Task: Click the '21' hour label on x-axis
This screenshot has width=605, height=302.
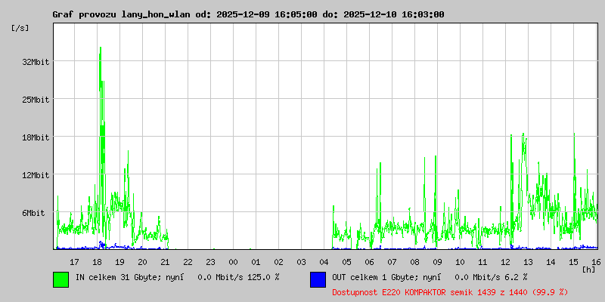Action: coord(165,262)
